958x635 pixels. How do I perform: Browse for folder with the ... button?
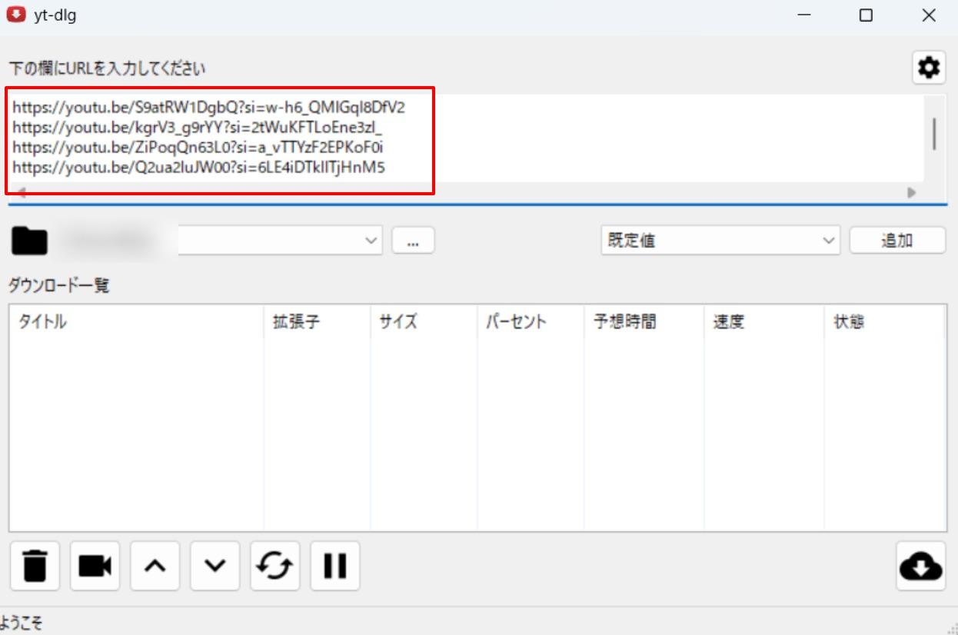[x=413, y=241]
